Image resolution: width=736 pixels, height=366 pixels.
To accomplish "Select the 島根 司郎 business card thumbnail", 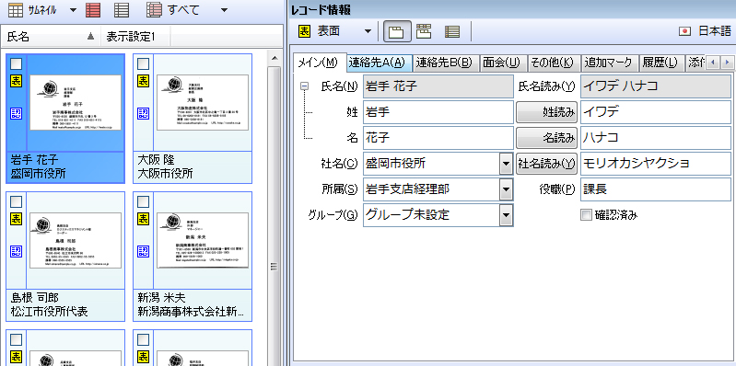I will coord(76,240).
